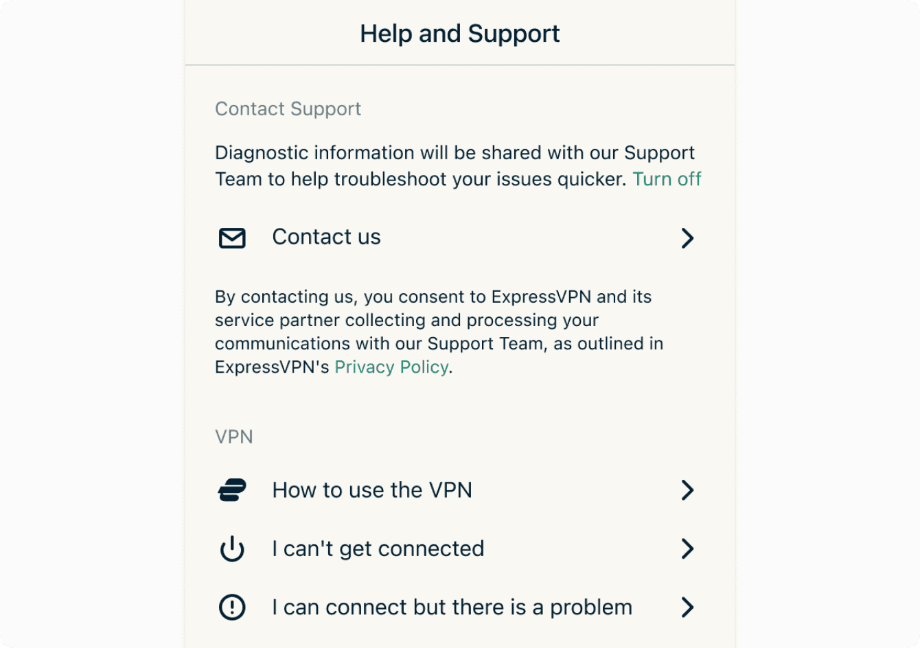Click the ExpressVPN logo icon

(232, 490)
